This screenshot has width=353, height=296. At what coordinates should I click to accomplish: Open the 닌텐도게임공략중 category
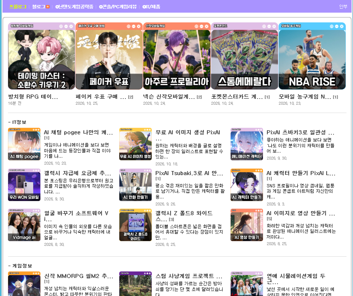tap(74, 6)
